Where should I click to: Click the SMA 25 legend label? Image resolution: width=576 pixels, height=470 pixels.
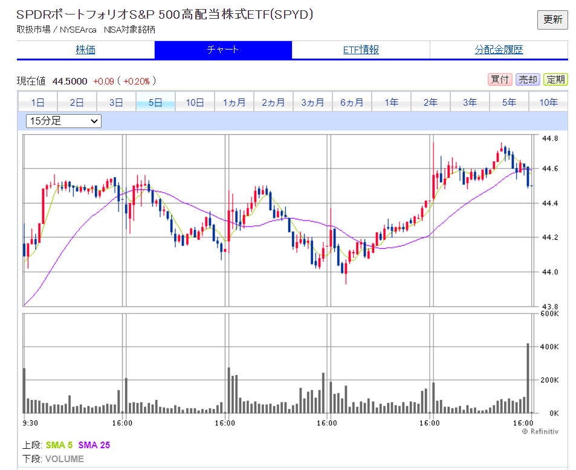coord(94,445)
